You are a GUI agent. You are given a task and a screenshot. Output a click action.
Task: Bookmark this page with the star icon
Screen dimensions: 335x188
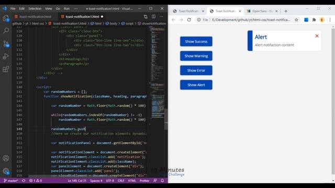pos(296,20)
